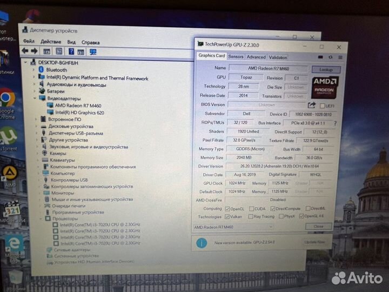Select the Клавиатуры category

(62, 160)
